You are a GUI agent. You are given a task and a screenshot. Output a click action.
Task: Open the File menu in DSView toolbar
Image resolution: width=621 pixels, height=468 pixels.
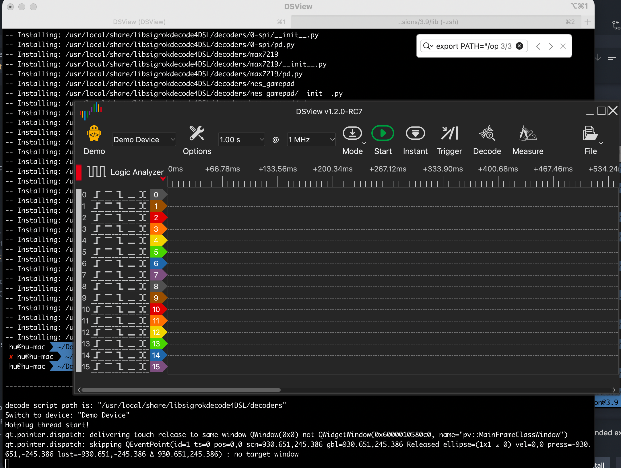[x=591, y=133]
